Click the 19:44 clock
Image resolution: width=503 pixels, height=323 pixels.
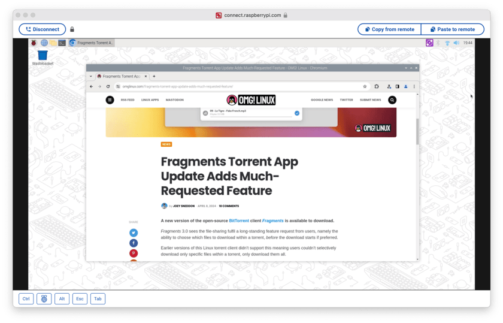pos(468,43)
